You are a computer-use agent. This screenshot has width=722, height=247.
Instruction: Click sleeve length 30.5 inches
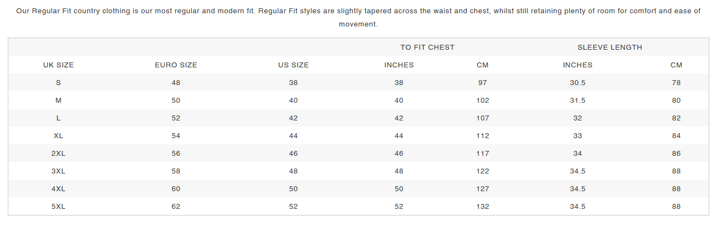click(577, 82)
